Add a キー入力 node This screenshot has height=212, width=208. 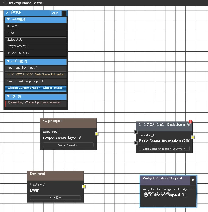click(x=36, y=27)
